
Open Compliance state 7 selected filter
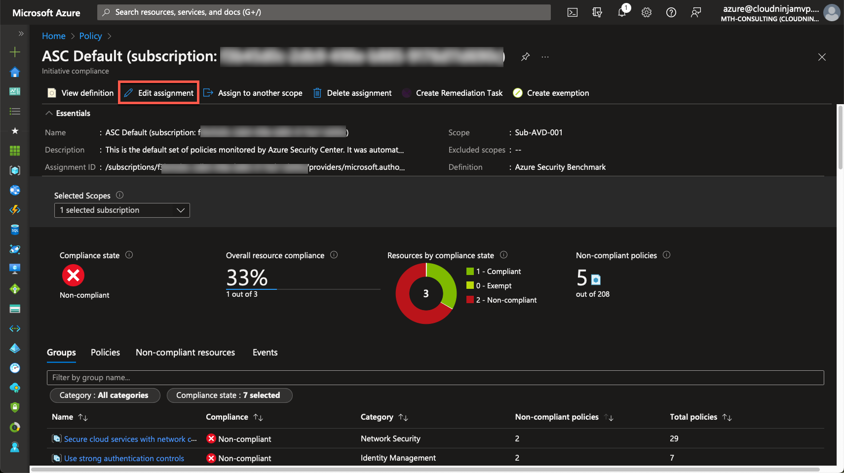[230, 395]
